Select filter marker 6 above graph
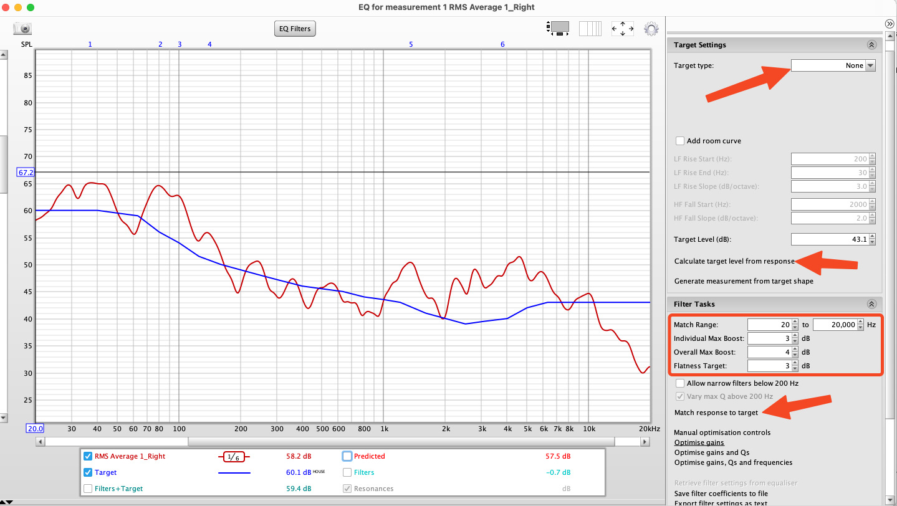 (502, 44)
